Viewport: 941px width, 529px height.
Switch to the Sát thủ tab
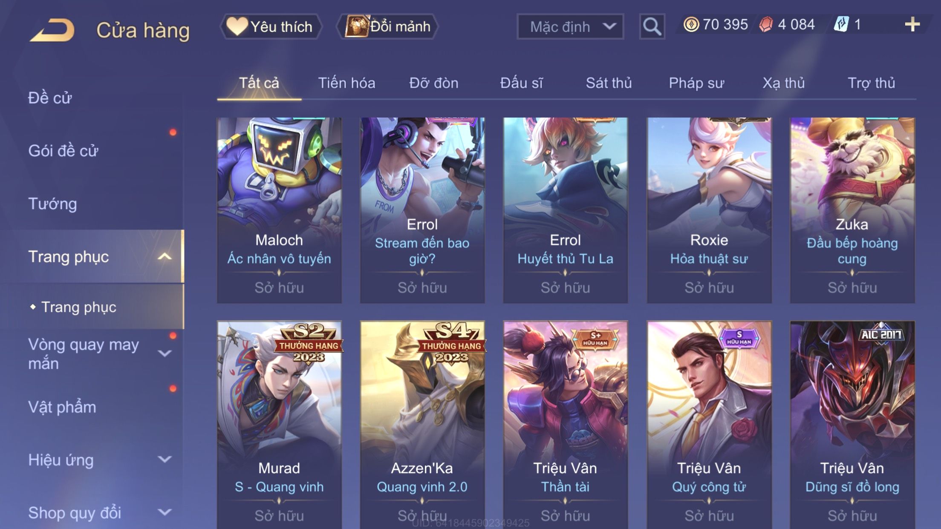point(609,83)
